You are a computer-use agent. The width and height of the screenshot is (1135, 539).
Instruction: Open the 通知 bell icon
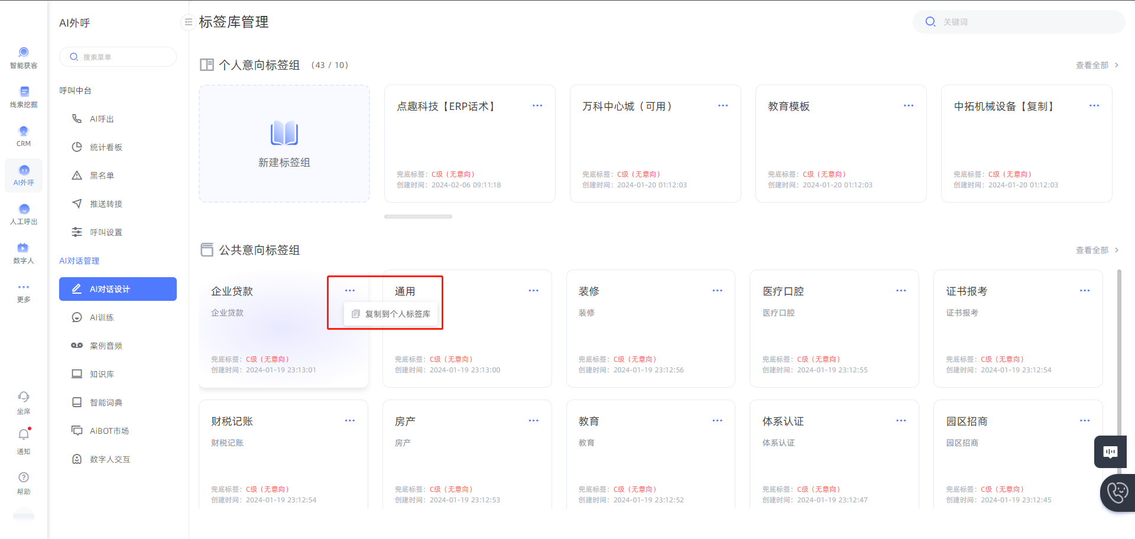click(24, 434)
